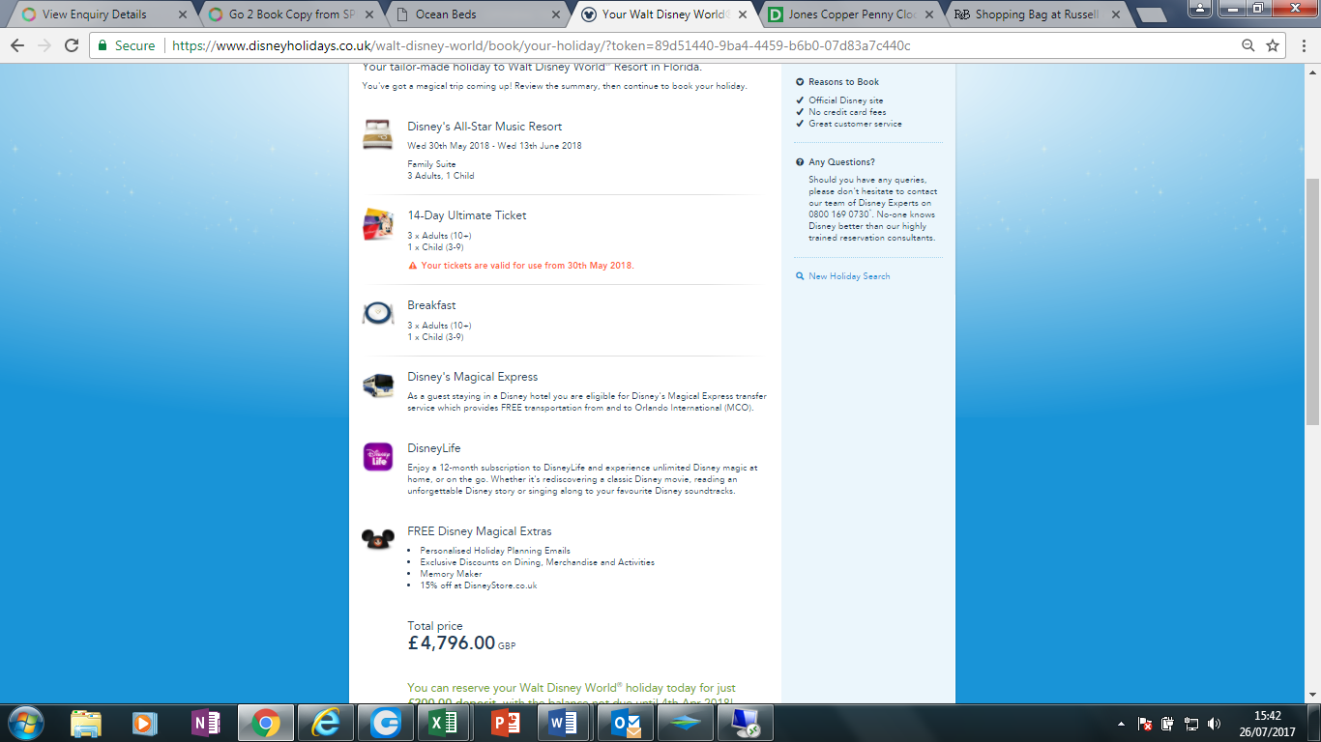Click the "Disney's Magical Express" heading

click(472, 377)
